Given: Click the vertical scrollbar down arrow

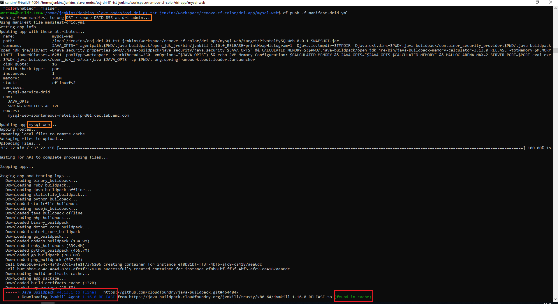Looking at the screenshot, I should (555, 299).
